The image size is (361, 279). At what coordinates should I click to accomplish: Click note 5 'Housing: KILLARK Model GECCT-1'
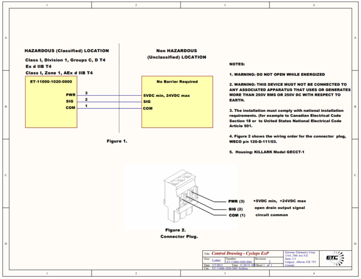(267, 152)
